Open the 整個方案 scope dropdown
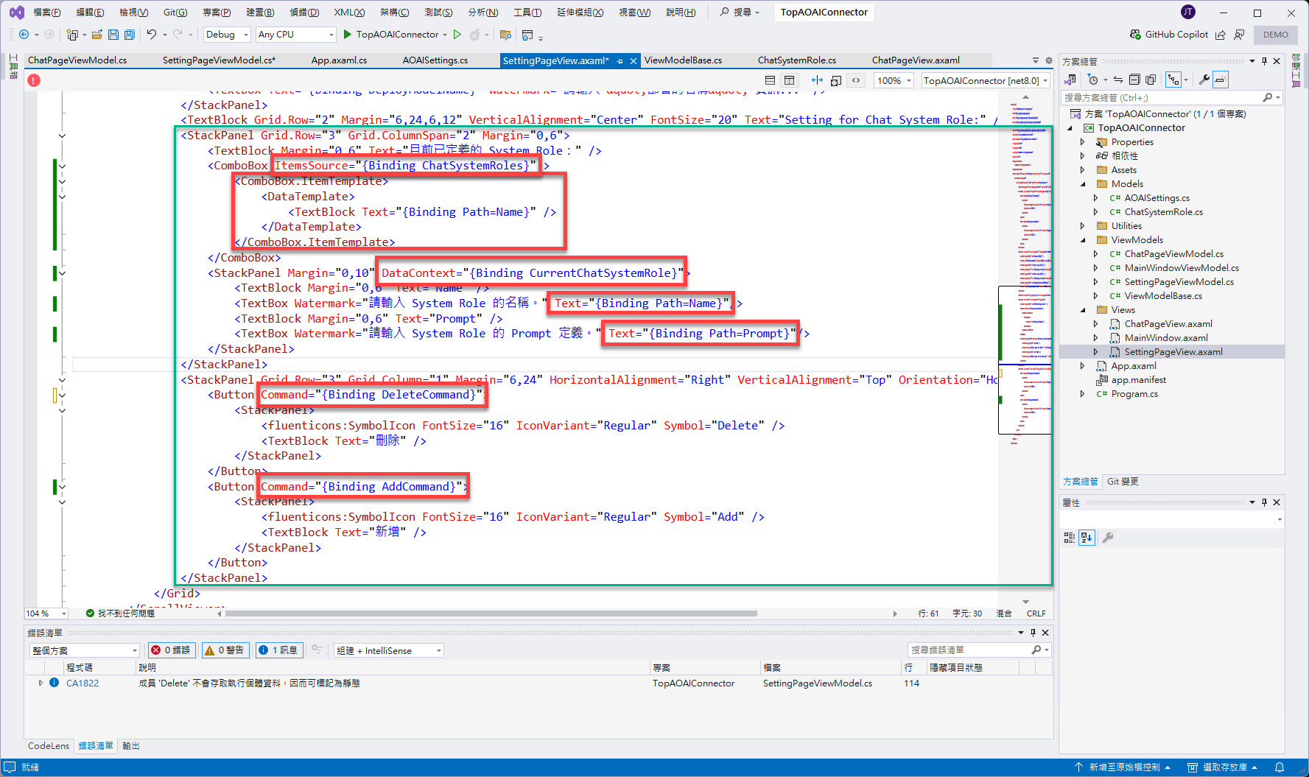Screen dimensions: 1309x777 84,650
